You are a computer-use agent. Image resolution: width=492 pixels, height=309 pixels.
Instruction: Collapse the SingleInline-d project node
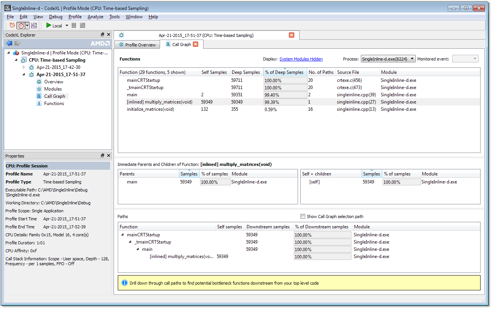(x=9, y=53)
